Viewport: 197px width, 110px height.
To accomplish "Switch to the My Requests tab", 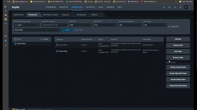I will tap(81, 15).
